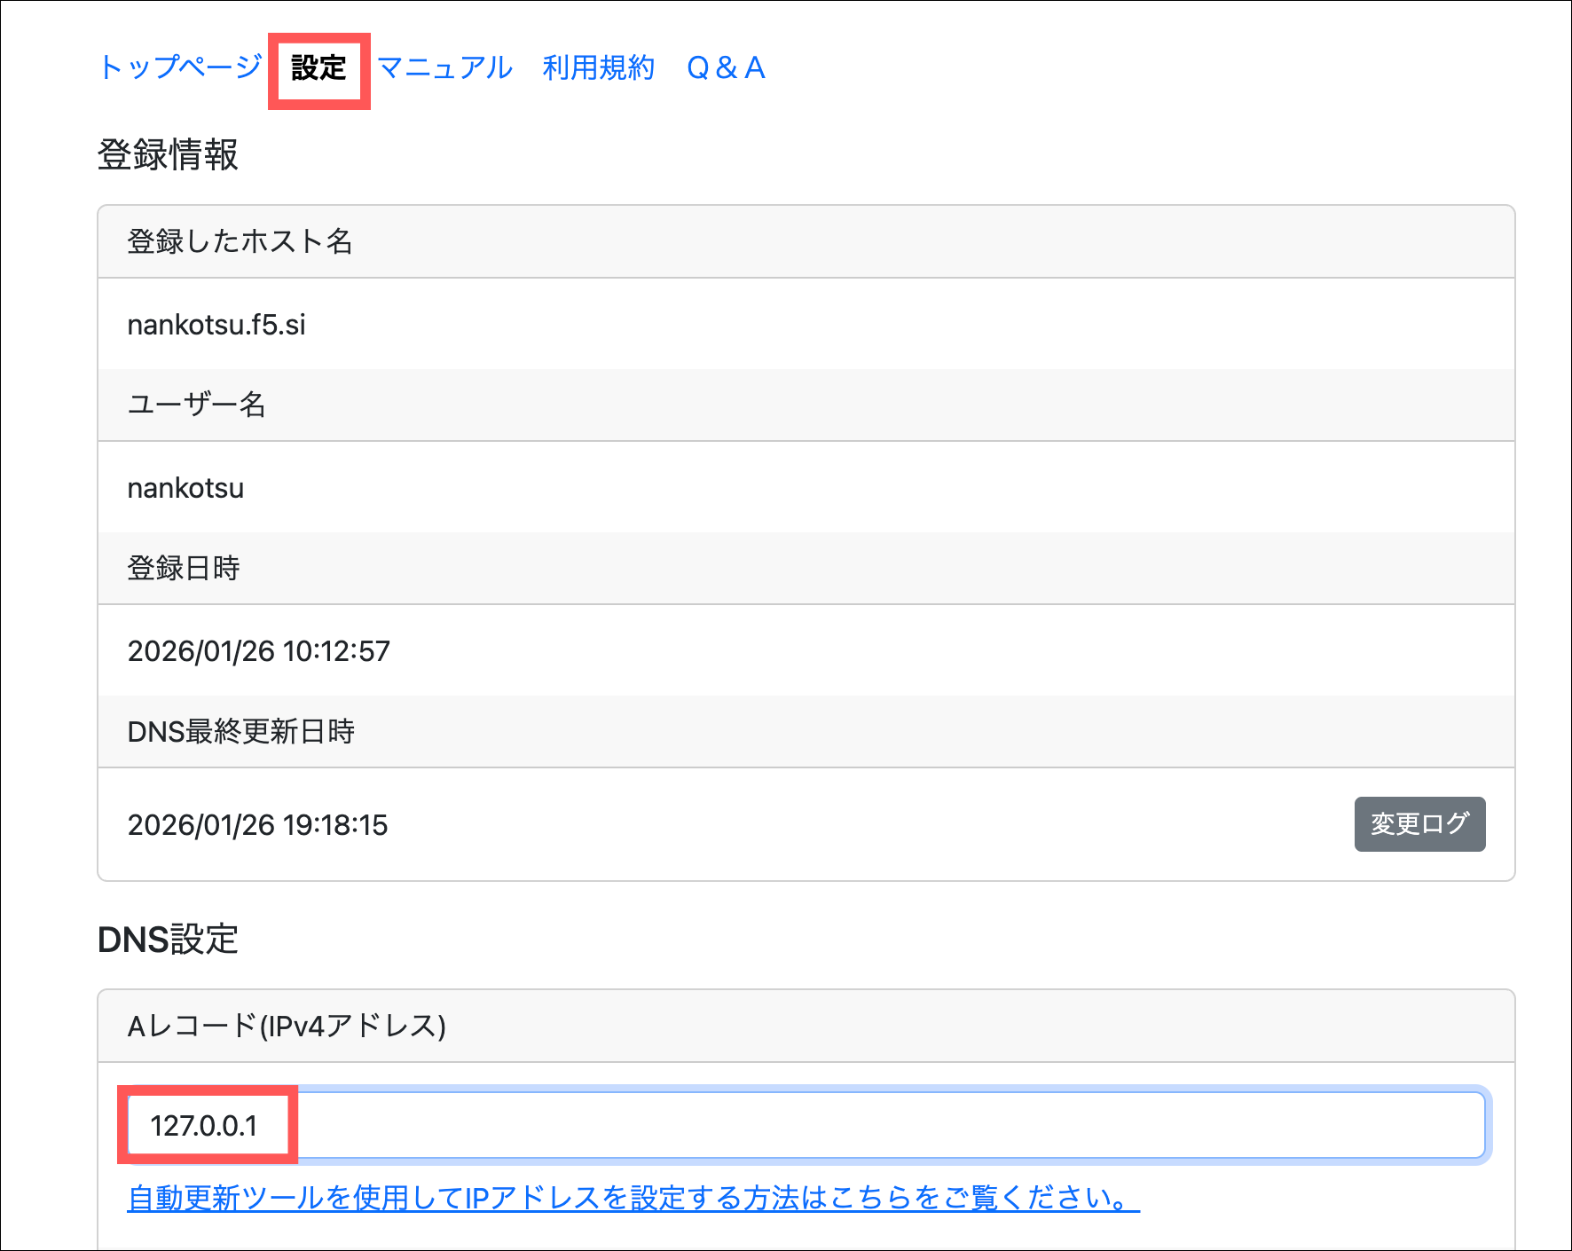
Task: Click the 変更ログ button
Action: click(x=1419, y=824)
